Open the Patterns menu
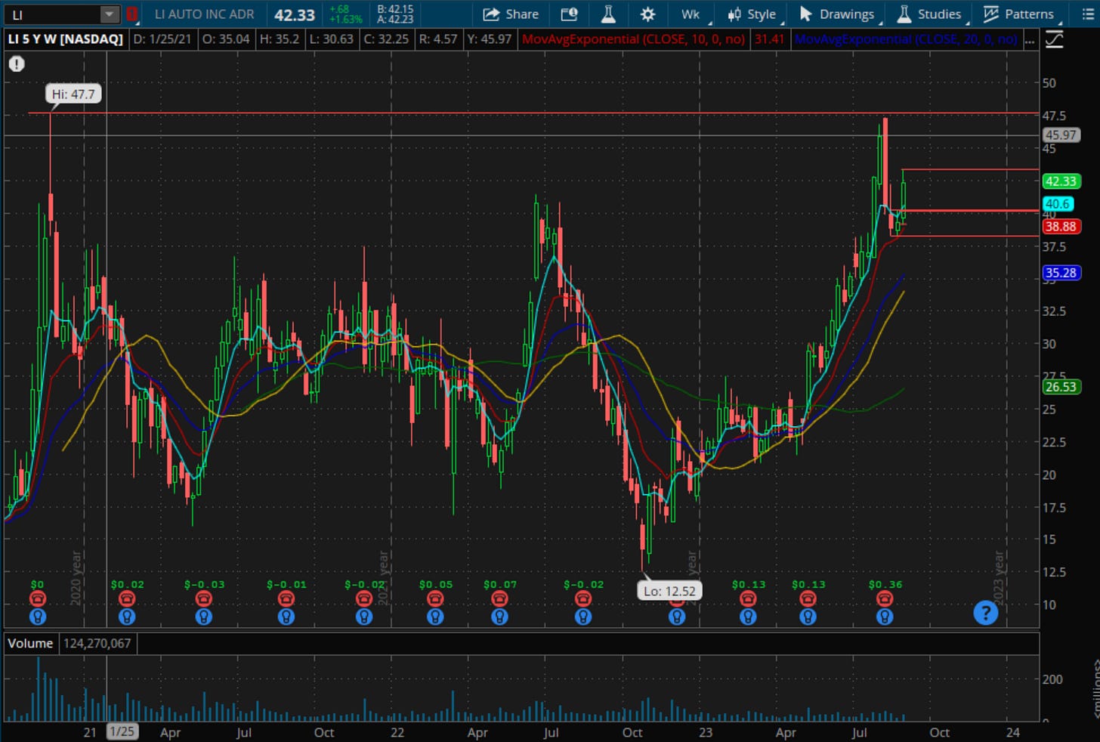The width and height of the screenshot is (1100, 742). click(x=1020, y=14)
